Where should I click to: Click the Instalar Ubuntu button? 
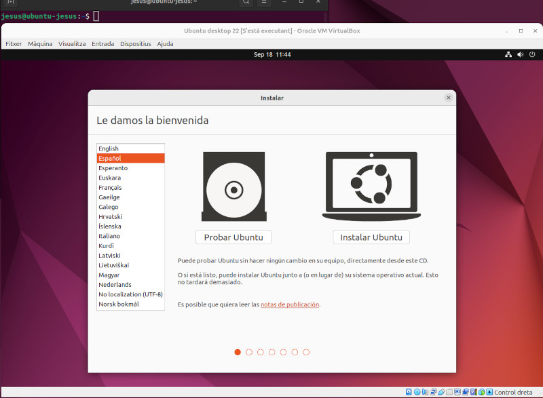pos(371,237)
